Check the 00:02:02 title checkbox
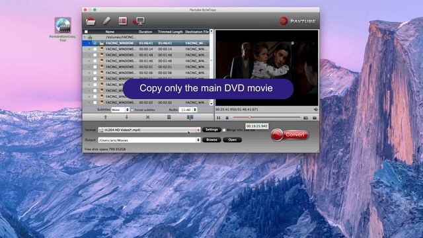 95,102
